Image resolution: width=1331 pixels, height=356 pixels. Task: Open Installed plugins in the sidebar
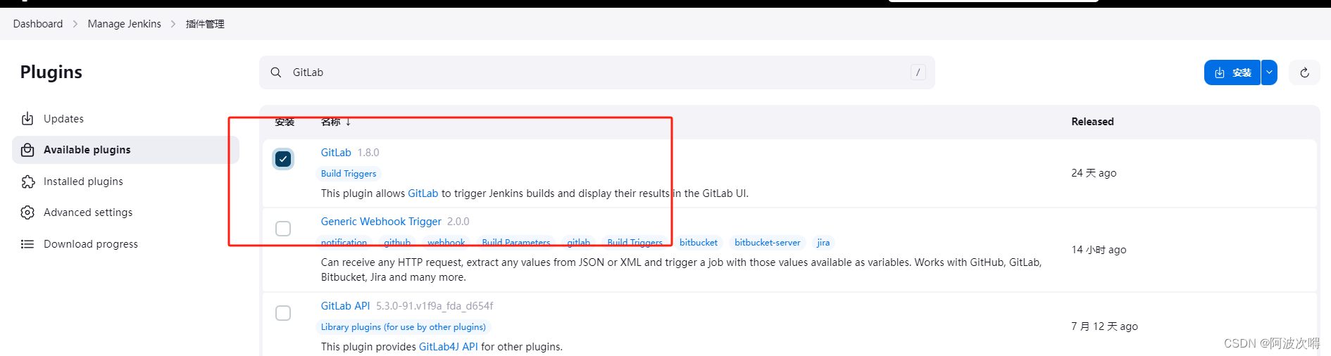[83, 182]
